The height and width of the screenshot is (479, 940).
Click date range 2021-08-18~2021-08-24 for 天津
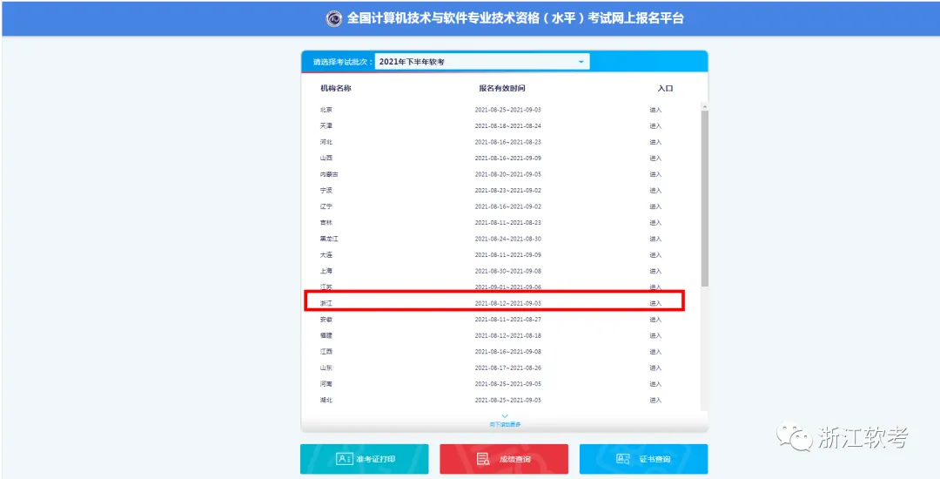tap(507, 126)
